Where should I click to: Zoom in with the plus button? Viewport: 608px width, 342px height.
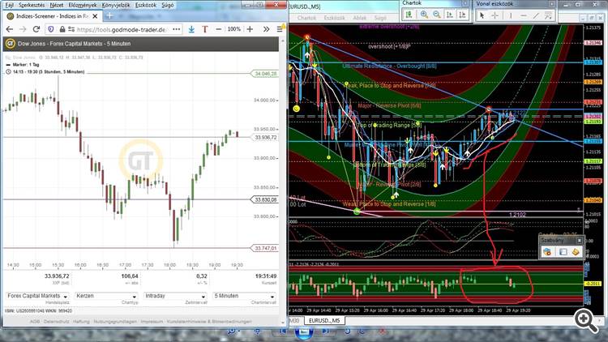click(250, 29)
